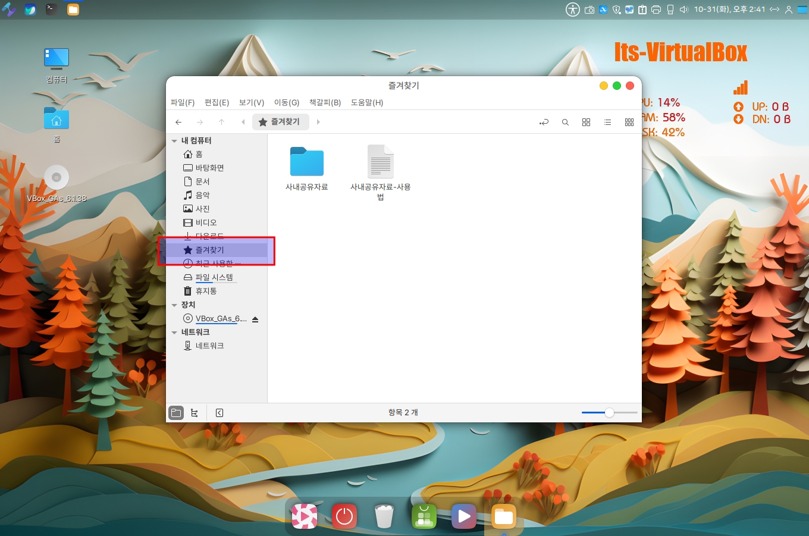Go to 휴지통 in the sidebar
This screenshot has height=536, width=809.
(206, 291)
